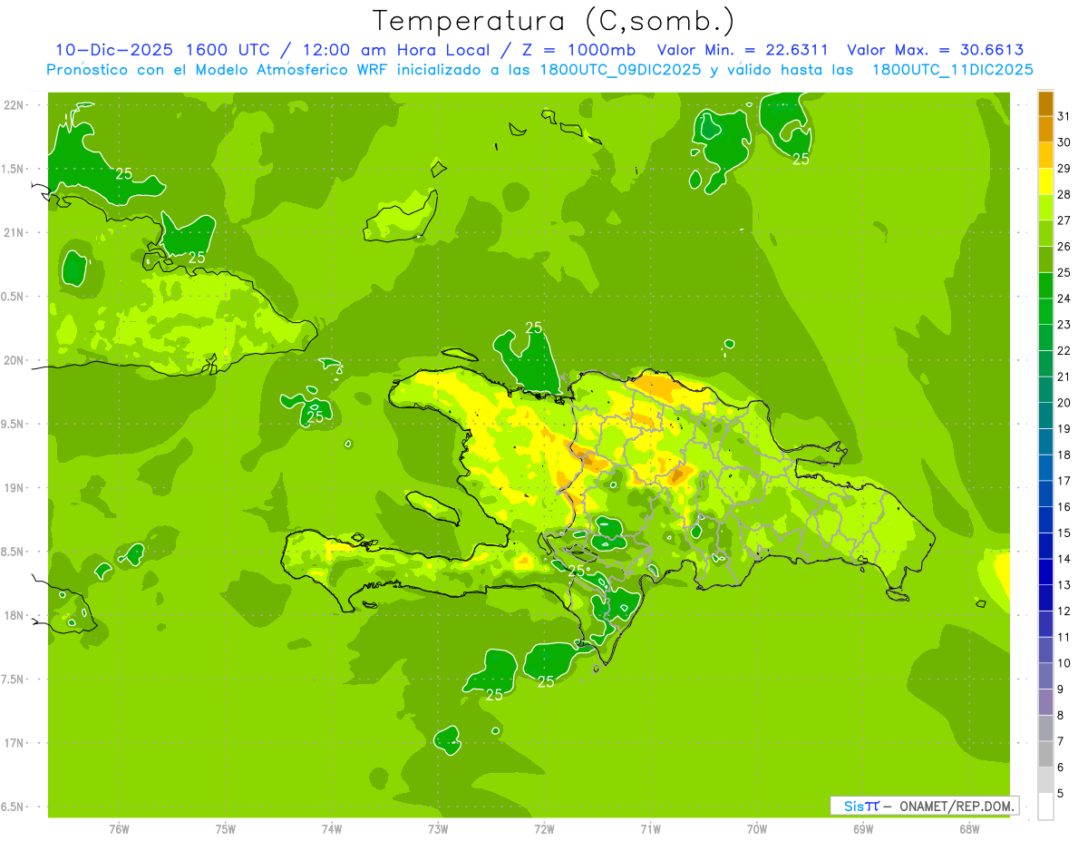Click the '8.5N' latitude axis label

coord(14,552)
